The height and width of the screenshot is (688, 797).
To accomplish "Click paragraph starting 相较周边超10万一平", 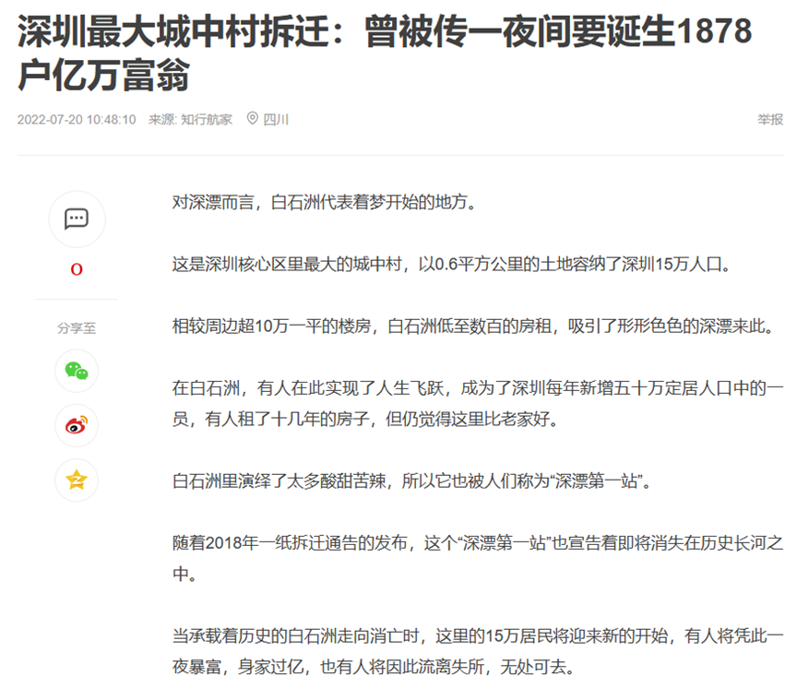I will pos(474,326).
